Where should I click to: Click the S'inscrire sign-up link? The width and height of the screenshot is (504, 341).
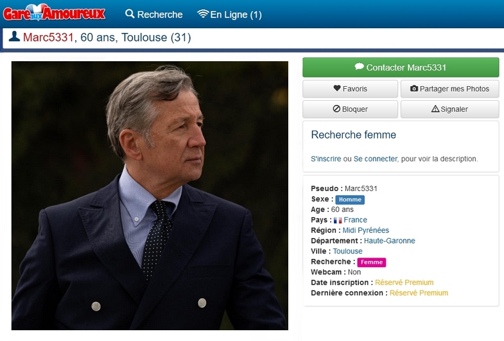click(326, 159)
